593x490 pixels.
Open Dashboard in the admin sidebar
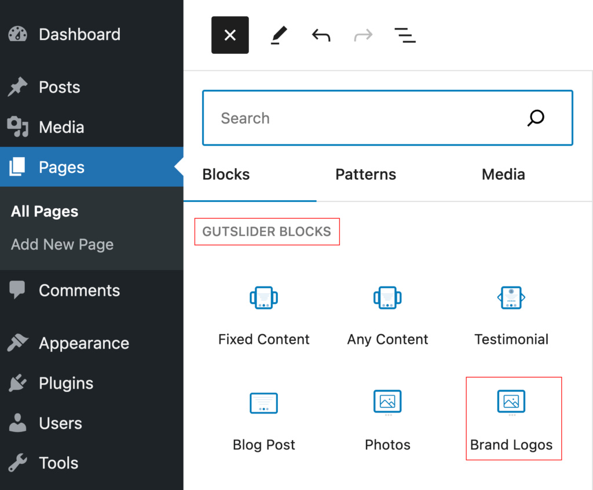pyautogui.click(x=79, y=34)
